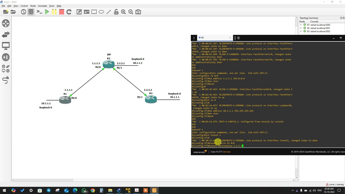The image size is (345, 194).
Task: Zoom in magnifier icon
Action: [123, 12]
